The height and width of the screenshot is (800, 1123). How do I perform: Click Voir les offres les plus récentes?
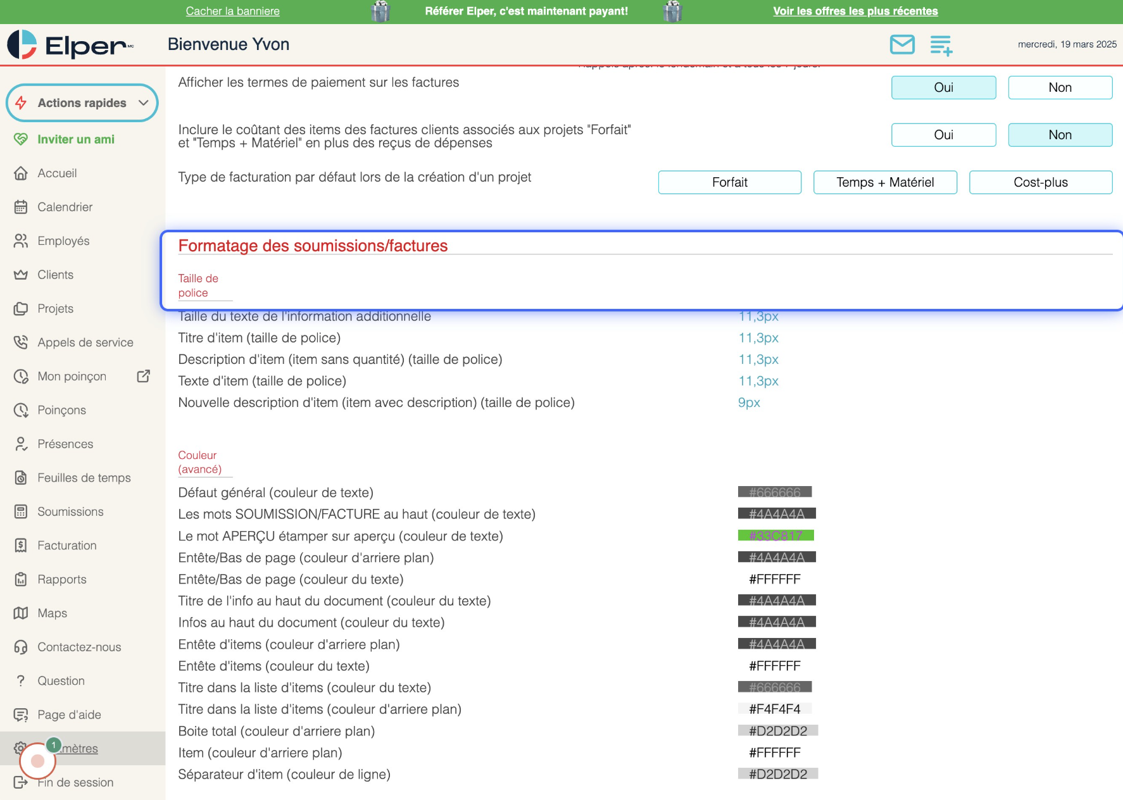tap(855, 11)
